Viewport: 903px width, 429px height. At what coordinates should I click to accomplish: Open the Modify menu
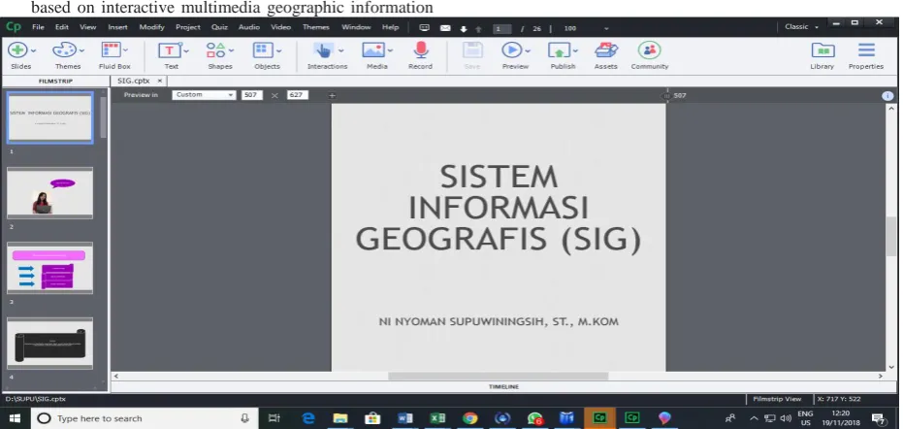[152, 27]
